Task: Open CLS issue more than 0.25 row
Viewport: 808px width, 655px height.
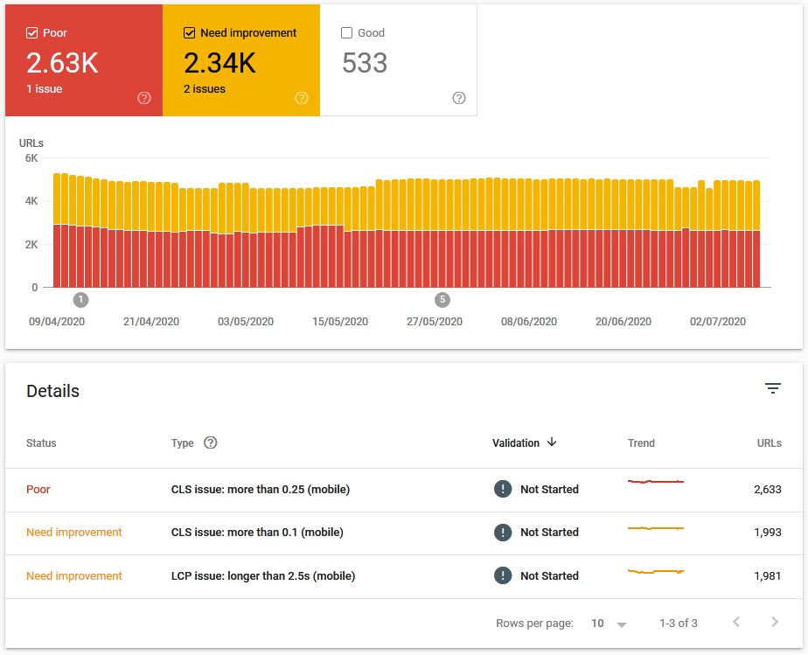Action: pos(260,490)
